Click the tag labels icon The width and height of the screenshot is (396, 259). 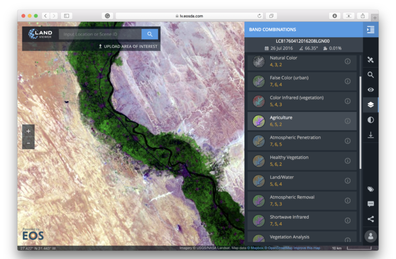click(x=370, y=189)
